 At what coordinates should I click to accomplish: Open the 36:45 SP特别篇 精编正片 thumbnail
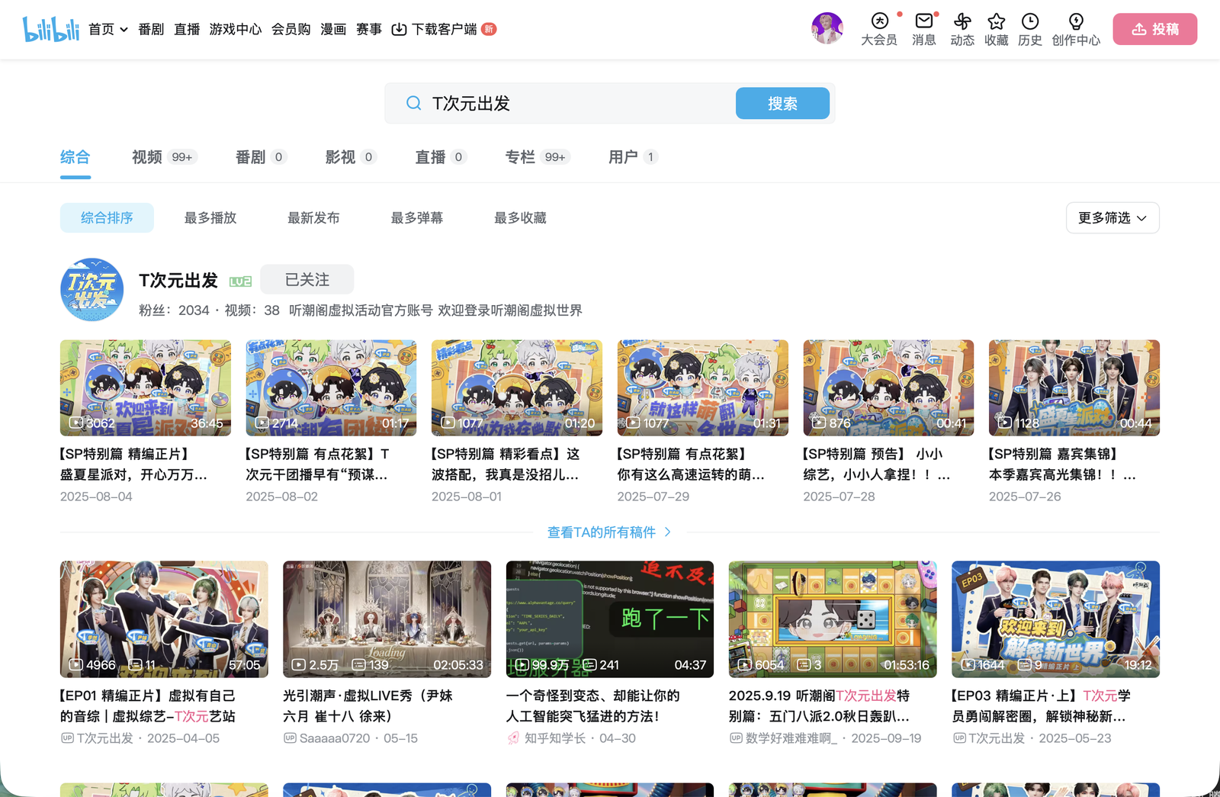[x=146, y=388]
